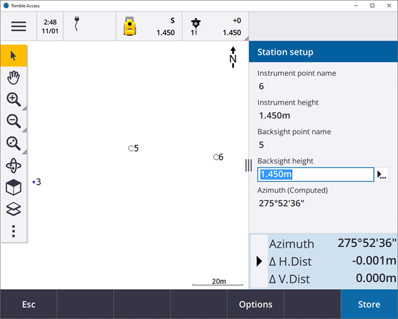Select the Pan hand tool
398x319 pixels.
14,77
